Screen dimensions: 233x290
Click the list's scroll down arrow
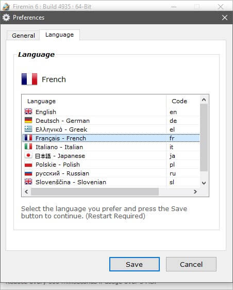pos(204,183)
